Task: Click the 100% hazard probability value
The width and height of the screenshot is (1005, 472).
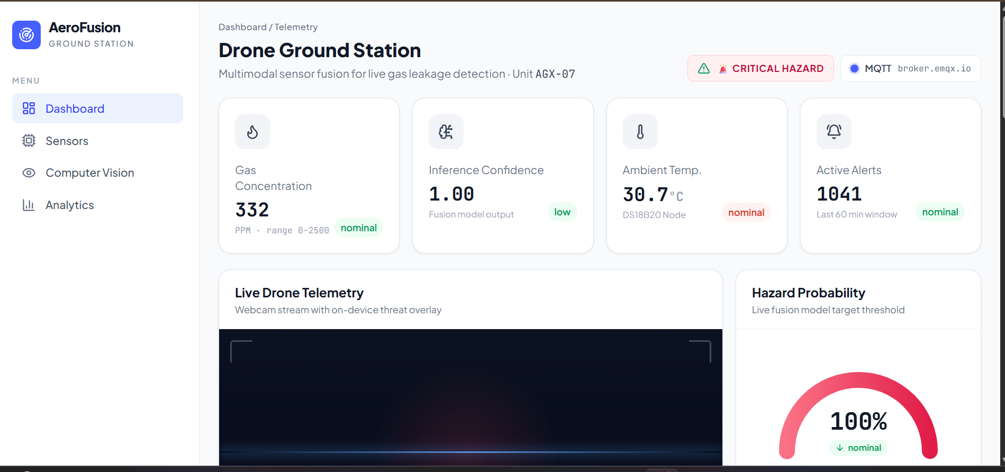Action: [x=858, y=422]
